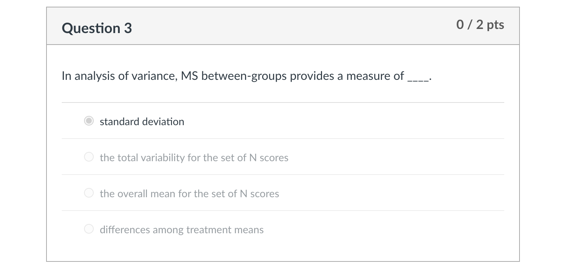Choose the "total variability" radio option
The image size is (566, 270).
[89, 157]
